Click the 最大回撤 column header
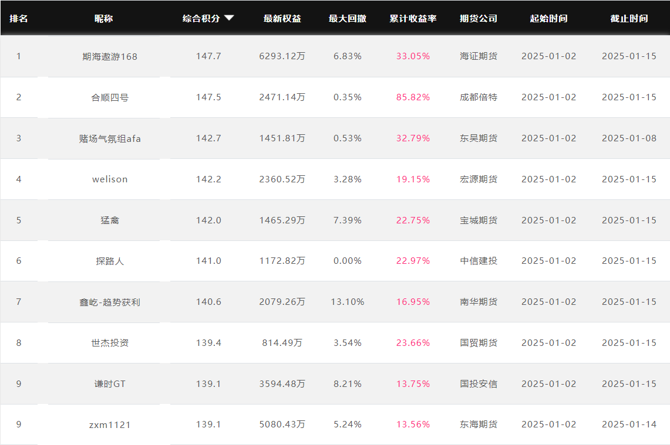 [x=348, y=18]
